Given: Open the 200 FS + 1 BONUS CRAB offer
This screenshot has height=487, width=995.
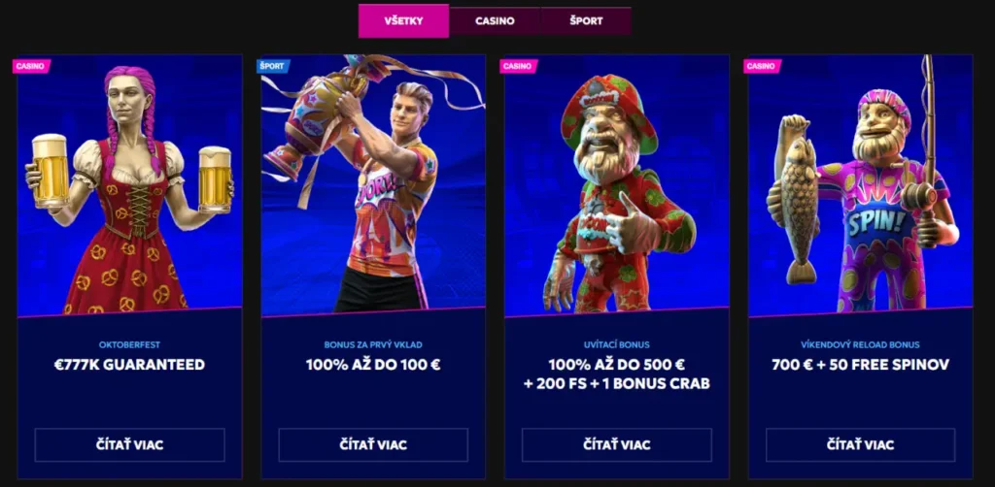Looking at the screenshot, I should pyautogui.click(x=617, y=384).
